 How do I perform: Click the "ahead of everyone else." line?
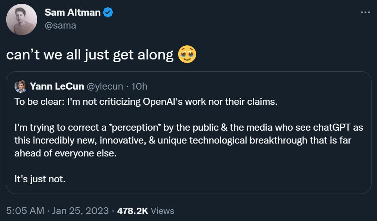pos(65,153)
